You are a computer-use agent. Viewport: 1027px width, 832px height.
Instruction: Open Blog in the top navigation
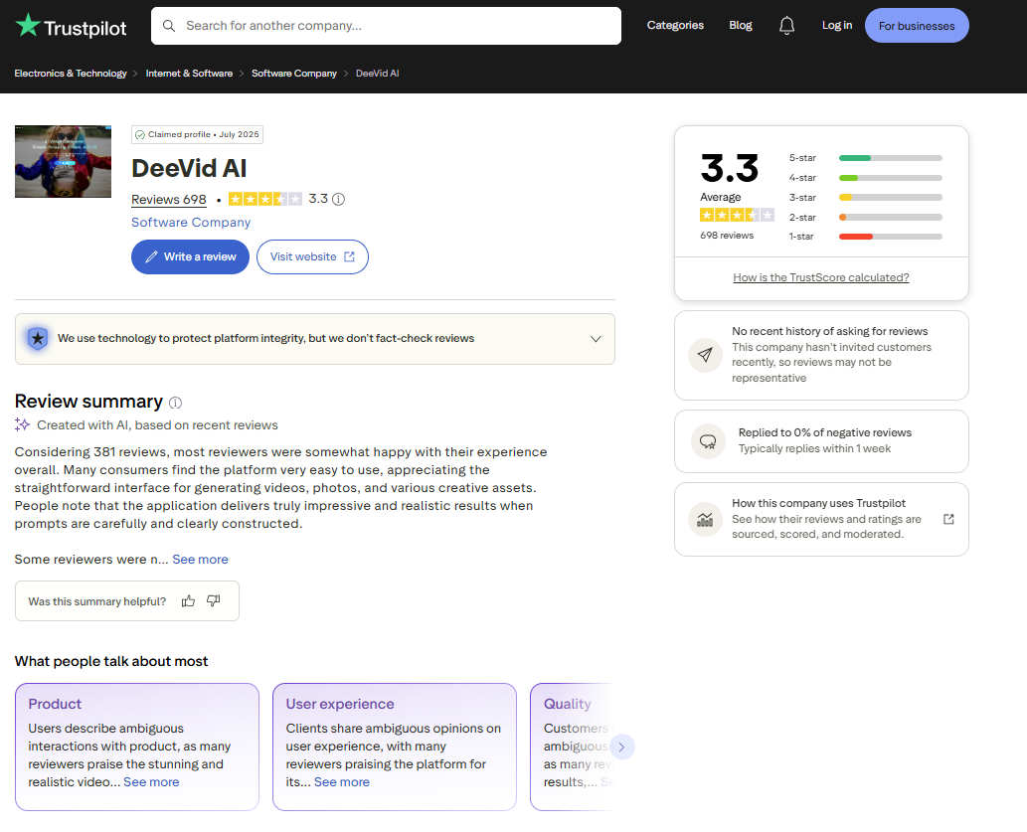(x=741, y=25)
